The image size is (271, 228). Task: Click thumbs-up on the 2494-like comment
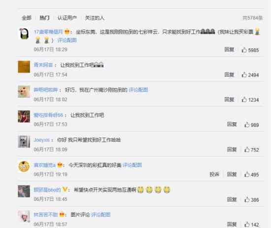tap(250, 75)
